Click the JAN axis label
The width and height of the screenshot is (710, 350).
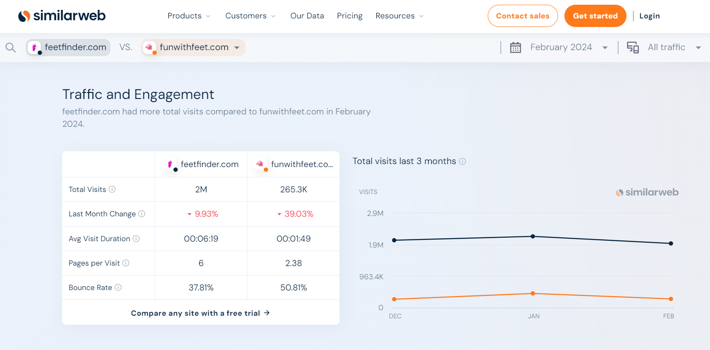[534, 316]
